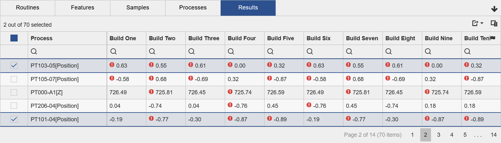Deselect the PT101-04[Position] row checkbox
Screen dimensions: 501x143
(14, 119)
